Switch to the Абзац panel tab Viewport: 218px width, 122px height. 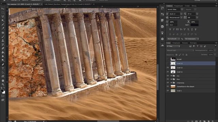point(194,6)
